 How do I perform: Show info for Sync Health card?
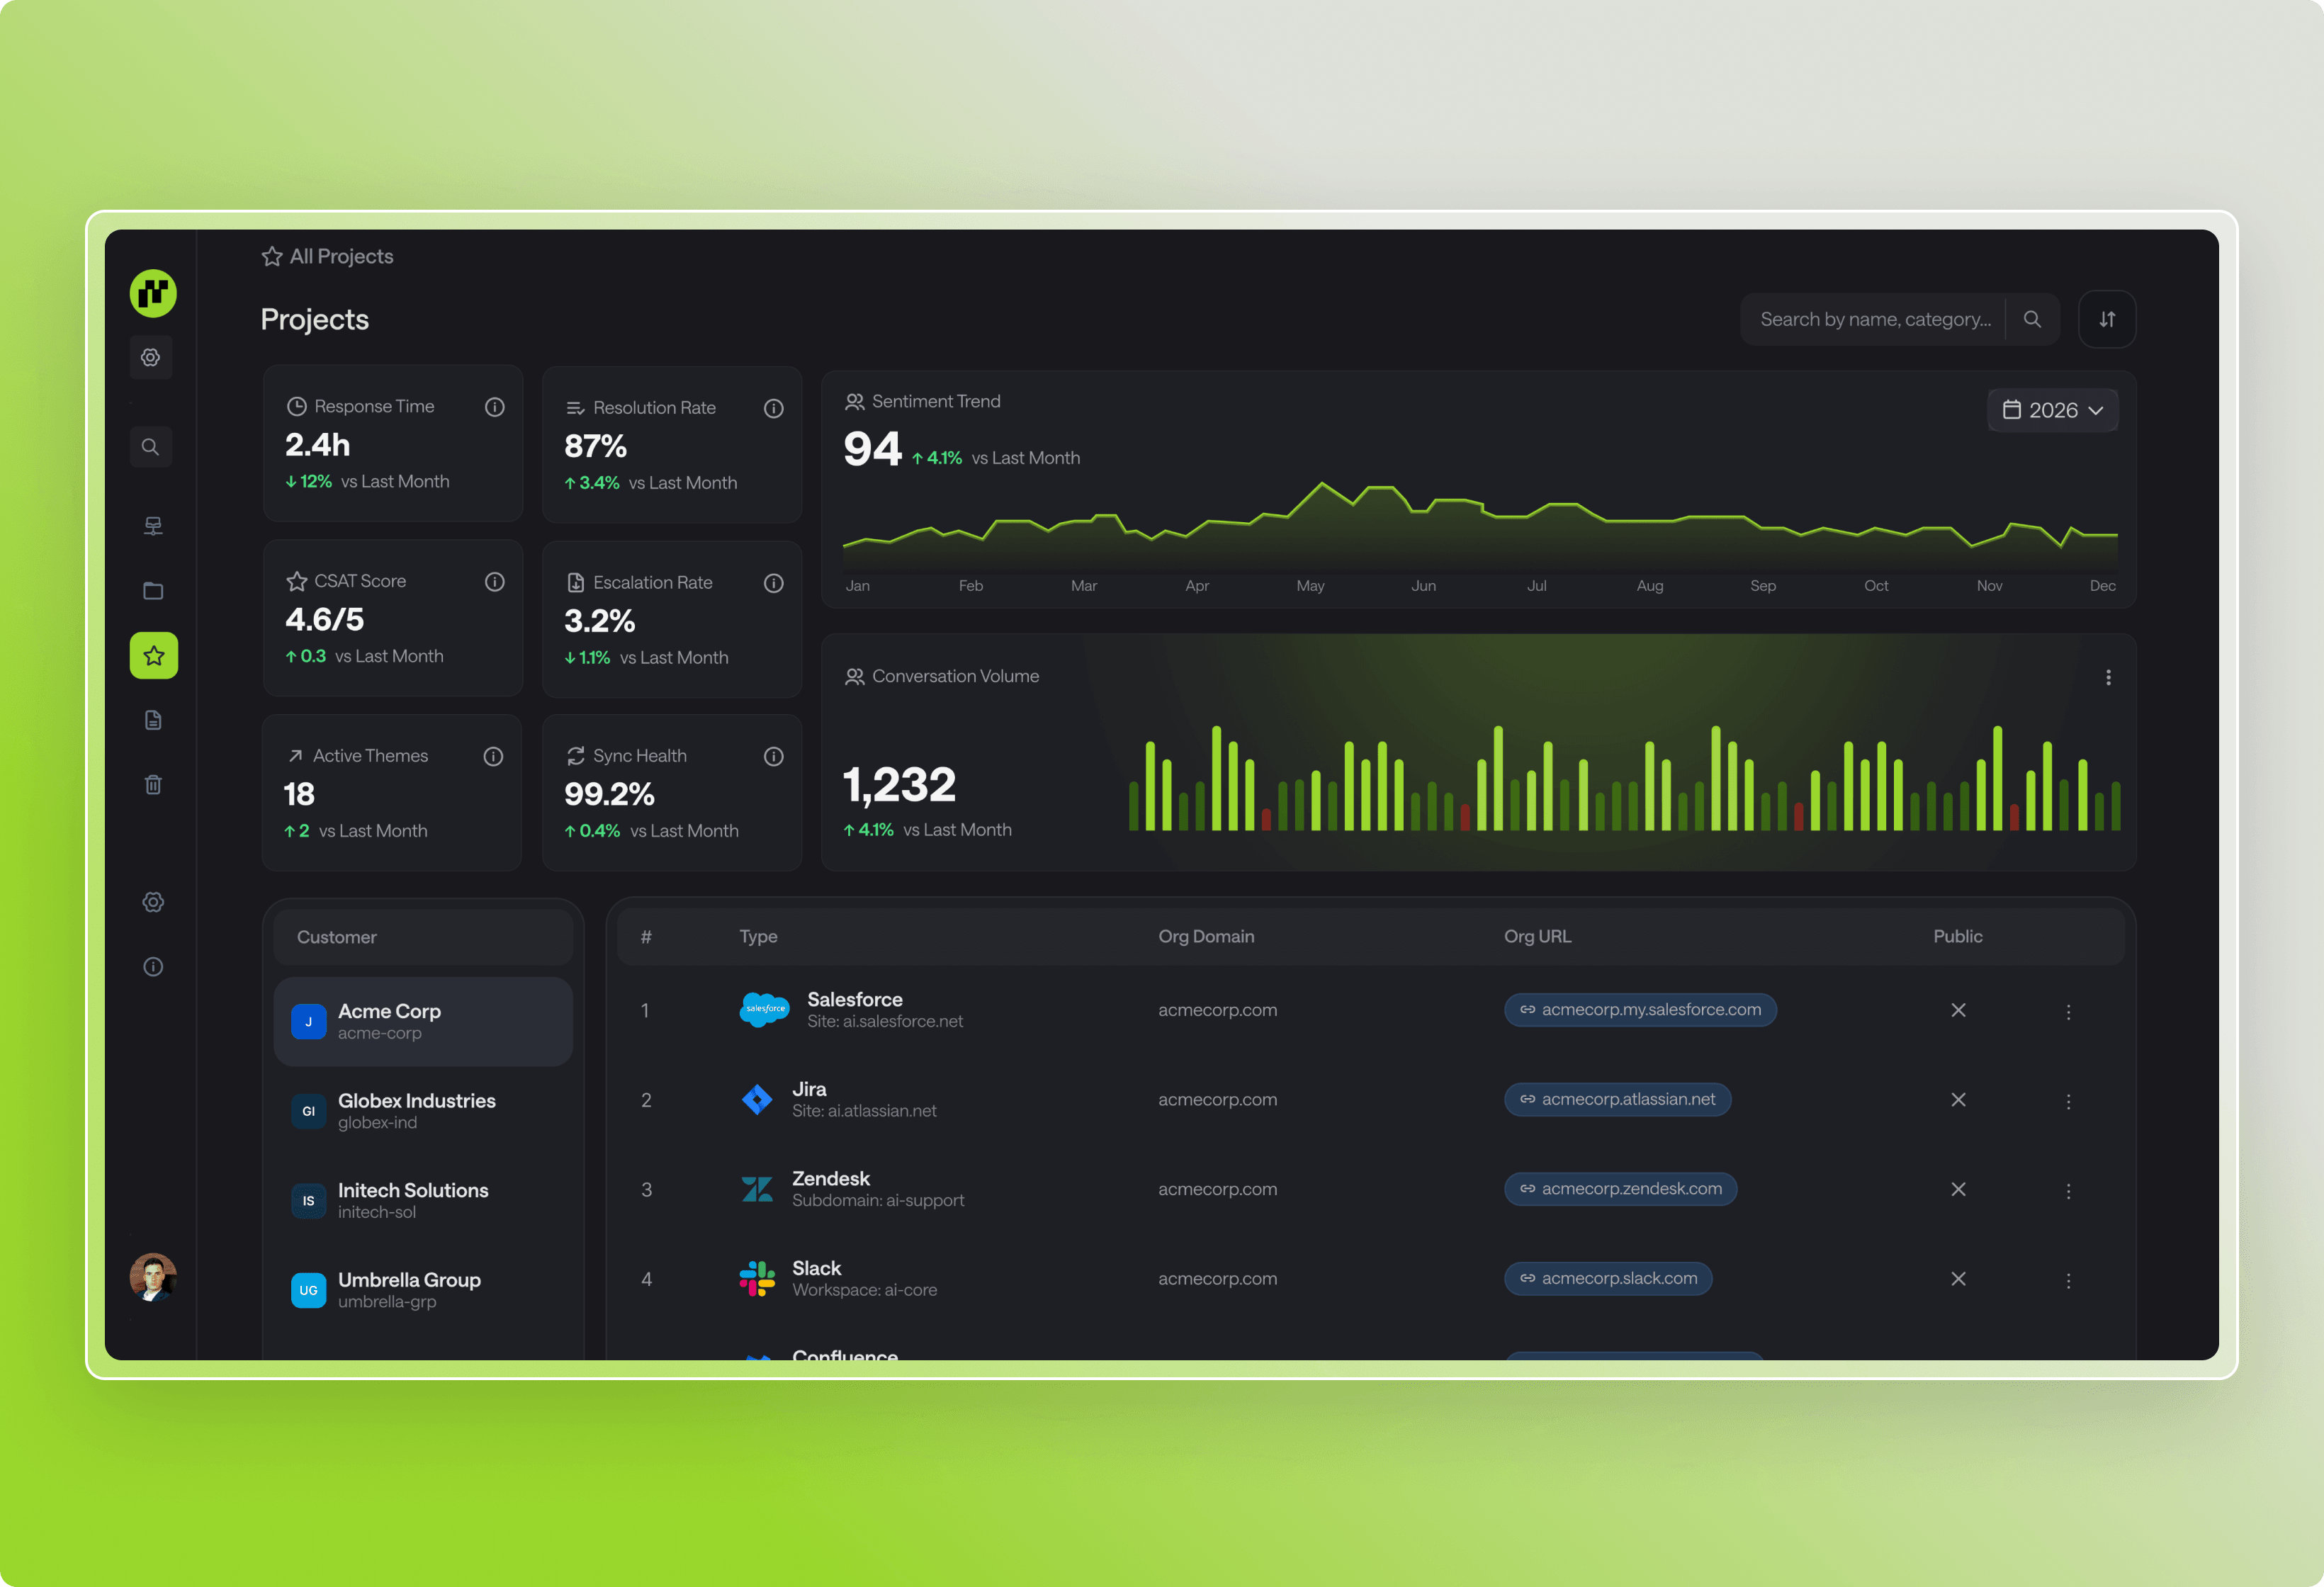[774, 757]
